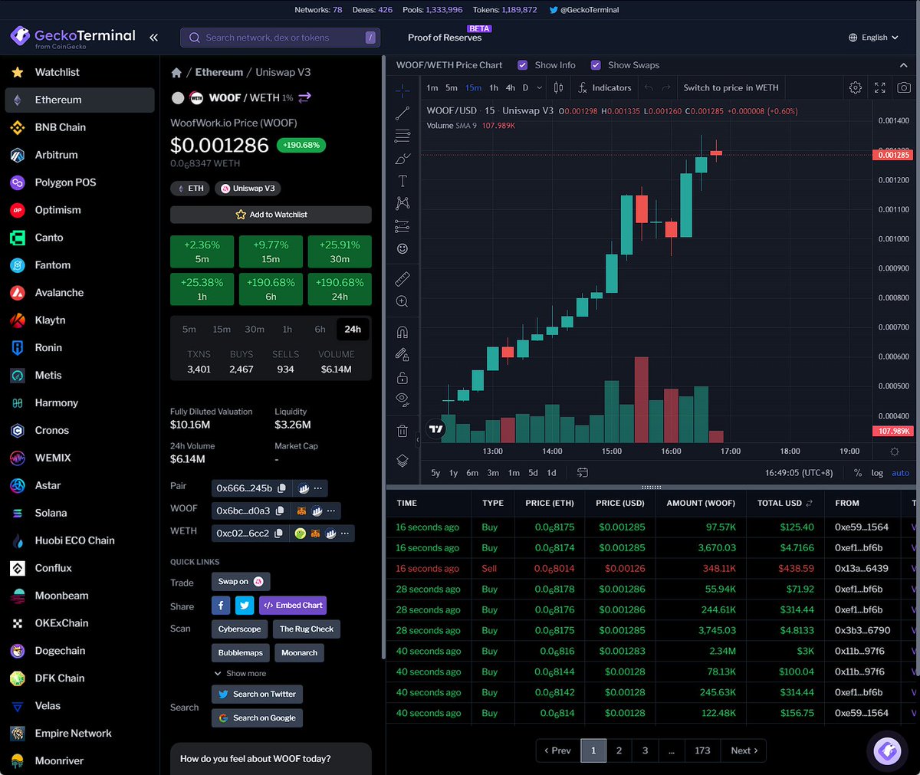Swap the WOOF/WETH pair direction
The image size is (920, 775).
coord(305,97)
